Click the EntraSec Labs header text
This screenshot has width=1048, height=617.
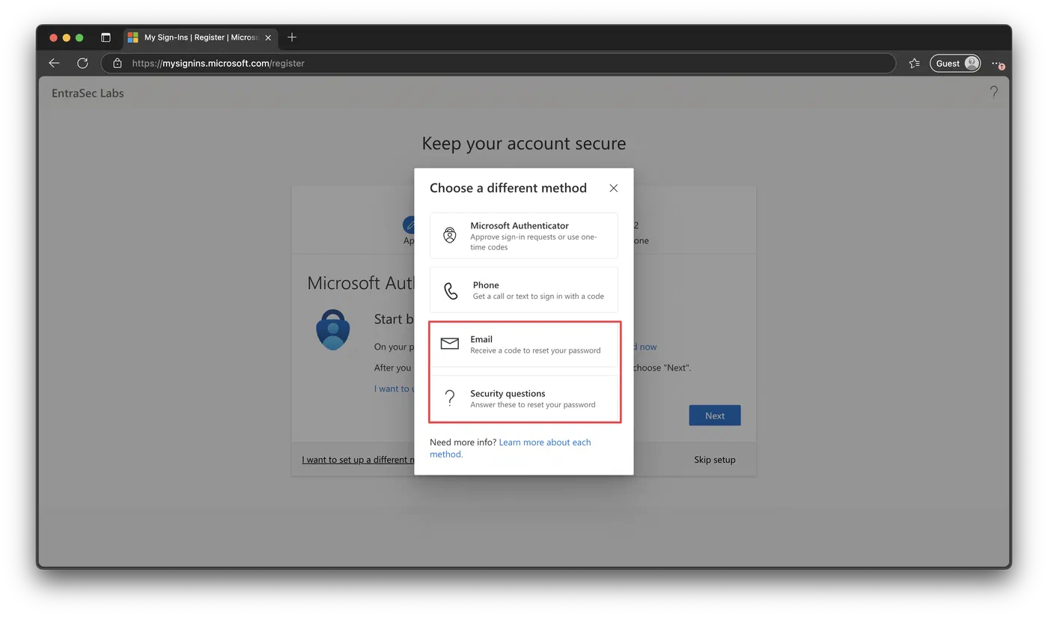(x=88, y=93)
